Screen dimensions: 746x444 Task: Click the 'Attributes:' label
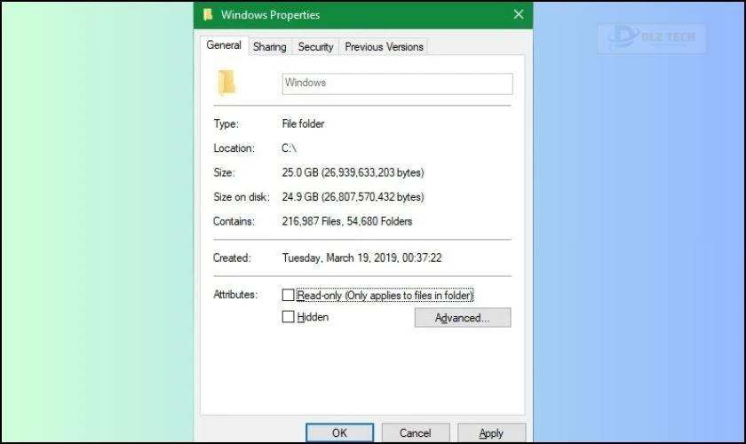(235, 295)
